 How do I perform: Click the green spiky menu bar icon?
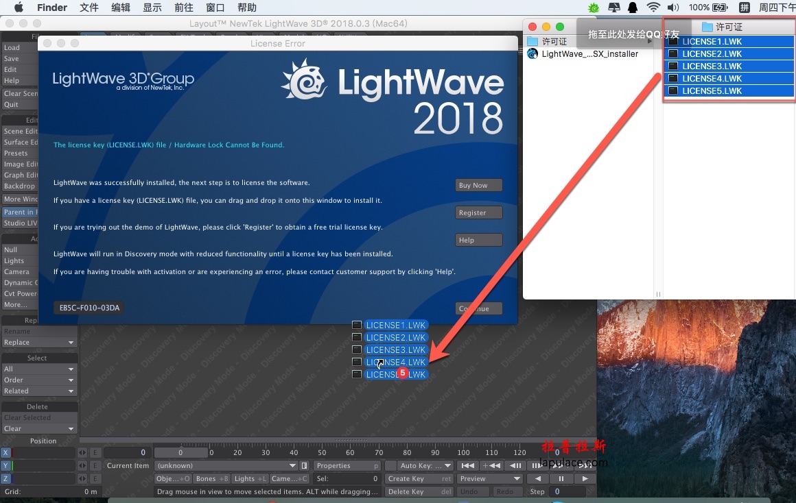[594, 8]
